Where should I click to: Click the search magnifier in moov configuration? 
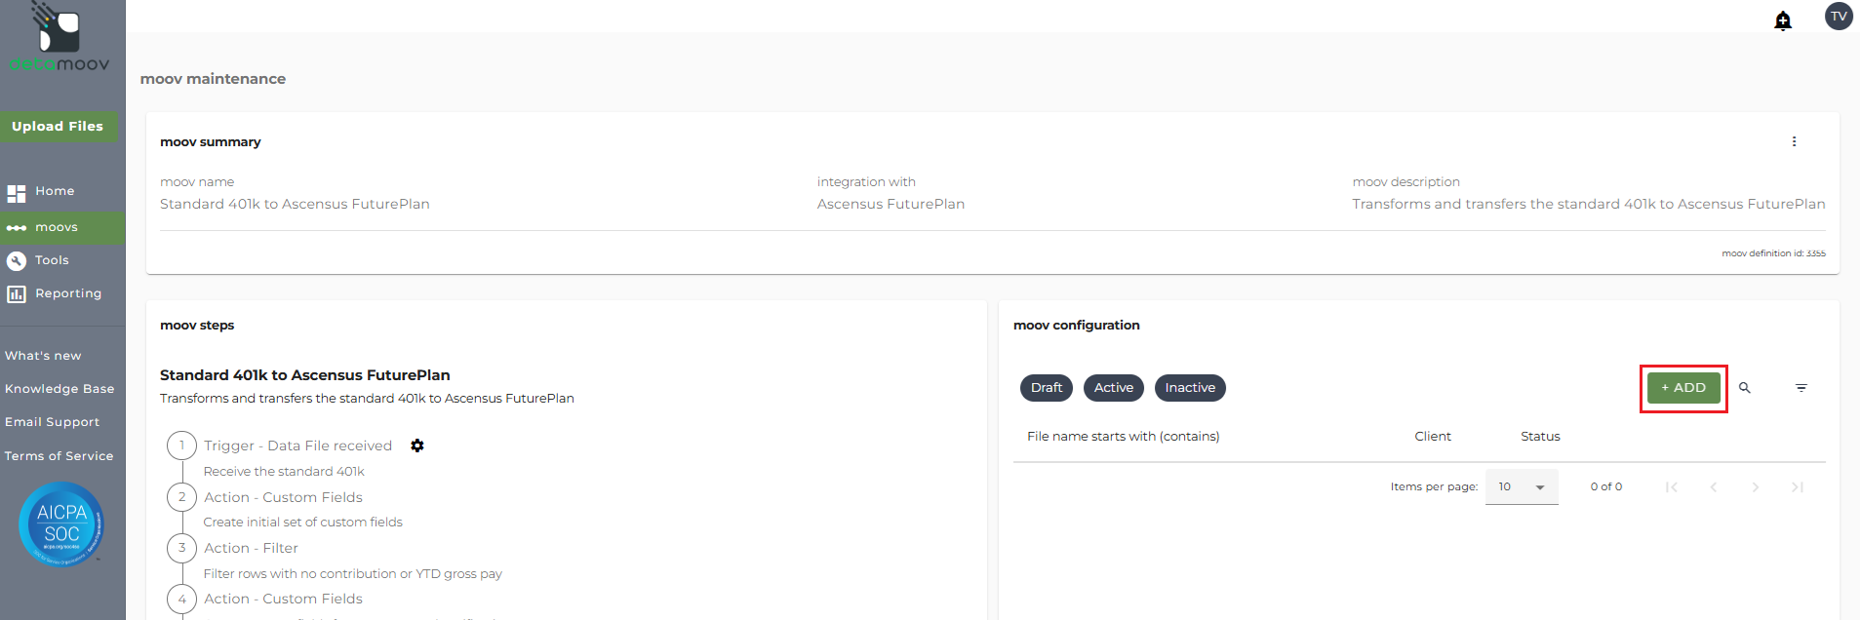(1745, 388)
